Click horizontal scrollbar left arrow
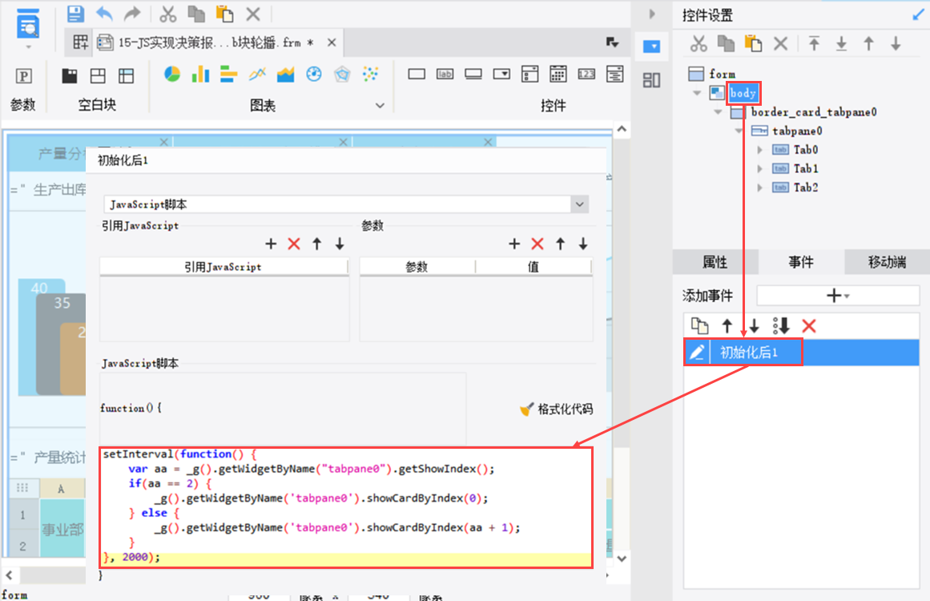The height and width of the screenshot is (601, 930). click(9, 575)
